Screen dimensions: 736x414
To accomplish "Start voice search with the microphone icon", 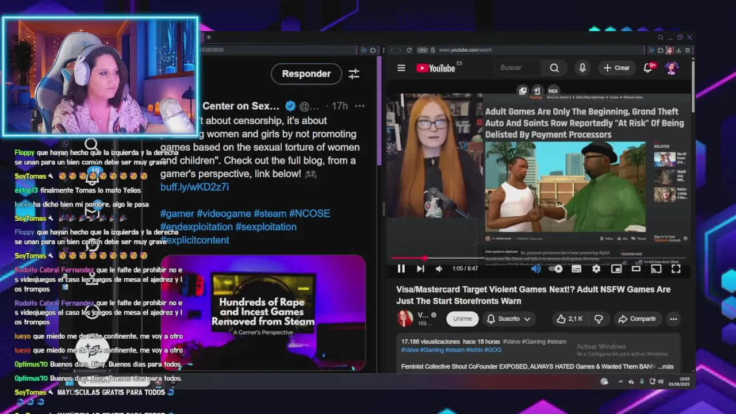I will [x=582, y=68].
